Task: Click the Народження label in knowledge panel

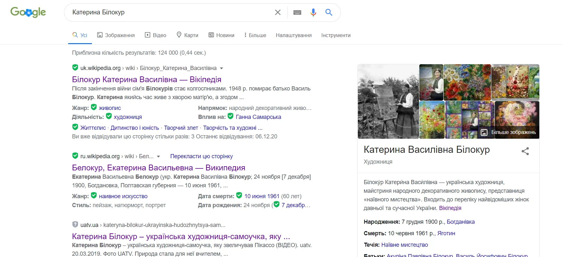Action: 382,222
